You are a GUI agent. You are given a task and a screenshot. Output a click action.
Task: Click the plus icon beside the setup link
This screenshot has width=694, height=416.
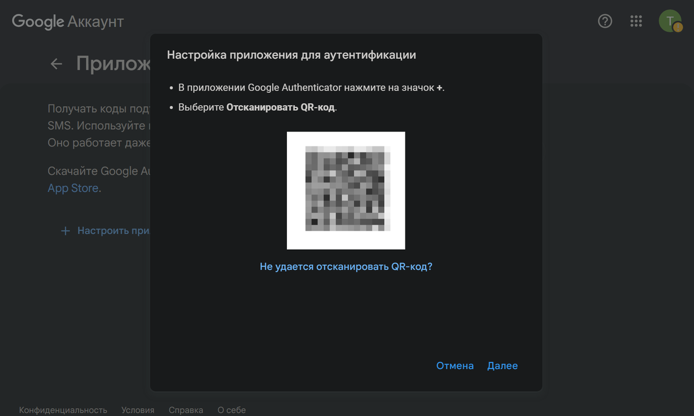click(x=65, y=230)
